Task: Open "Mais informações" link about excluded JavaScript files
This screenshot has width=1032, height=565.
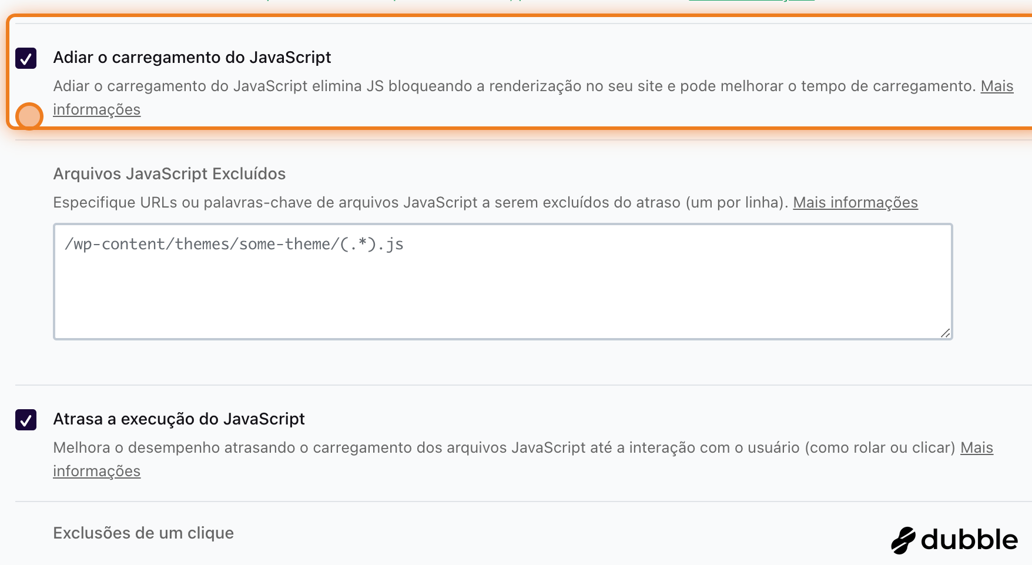Action: (x=855, y=203)
